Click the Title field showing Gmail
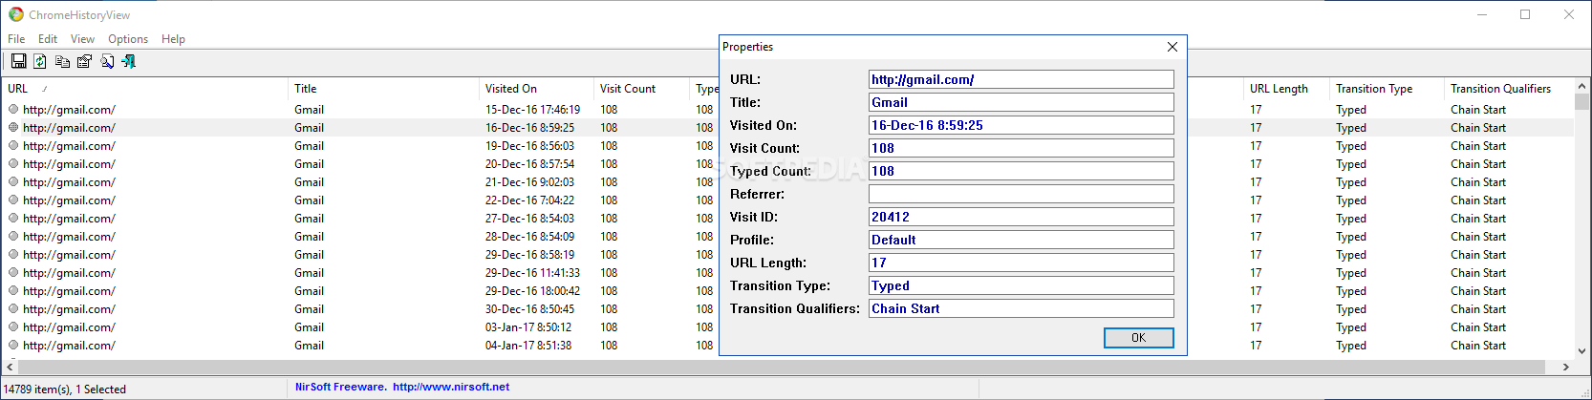 [x=1021, y=102]
